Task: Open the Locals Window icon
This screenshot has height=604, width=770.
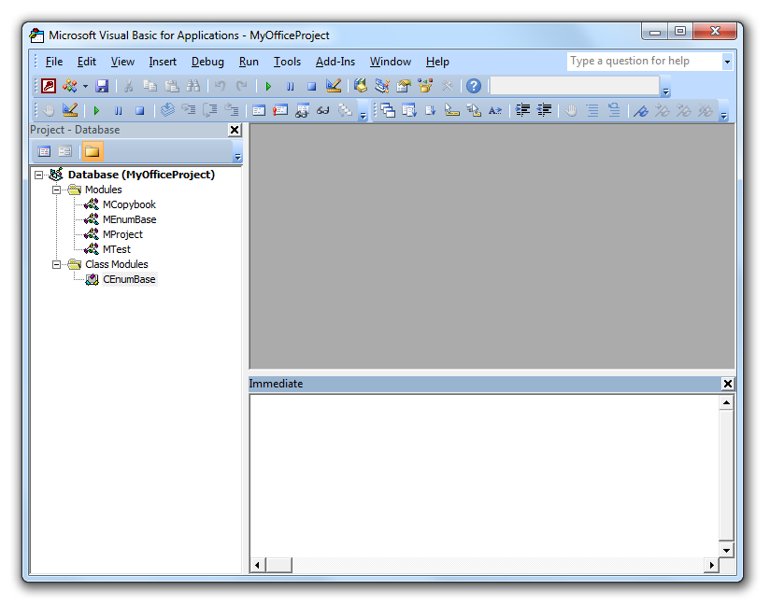Action: (259, 110)
